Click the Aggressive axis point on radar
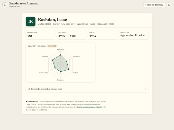Screen dimensions: 174x130 pyautogui.click(x=61, y=55)
